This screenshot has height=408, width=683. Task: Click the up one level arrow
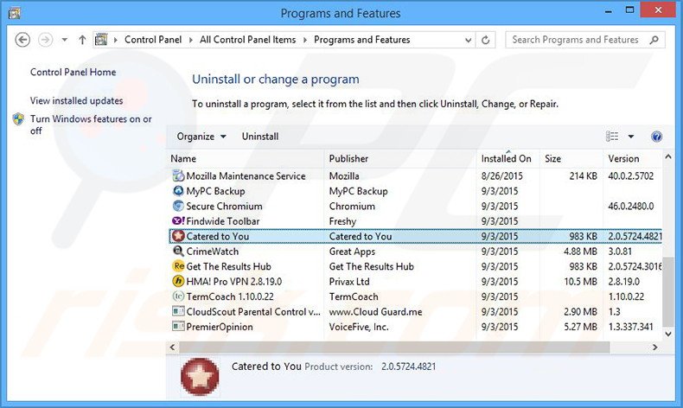[x=82, y=40]
